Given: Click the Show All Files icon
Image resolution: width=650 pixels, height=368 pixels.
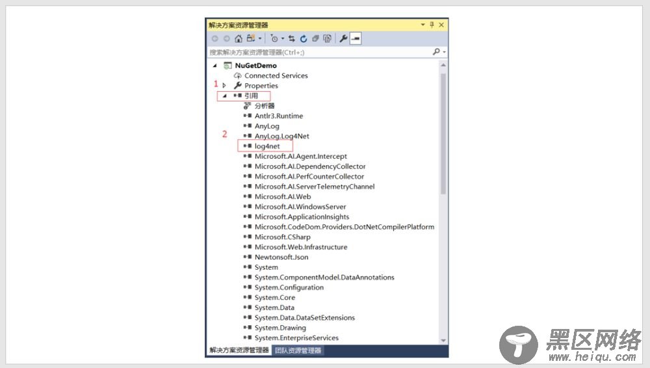Looking at the screenshot, I should (x=327, y=38).
